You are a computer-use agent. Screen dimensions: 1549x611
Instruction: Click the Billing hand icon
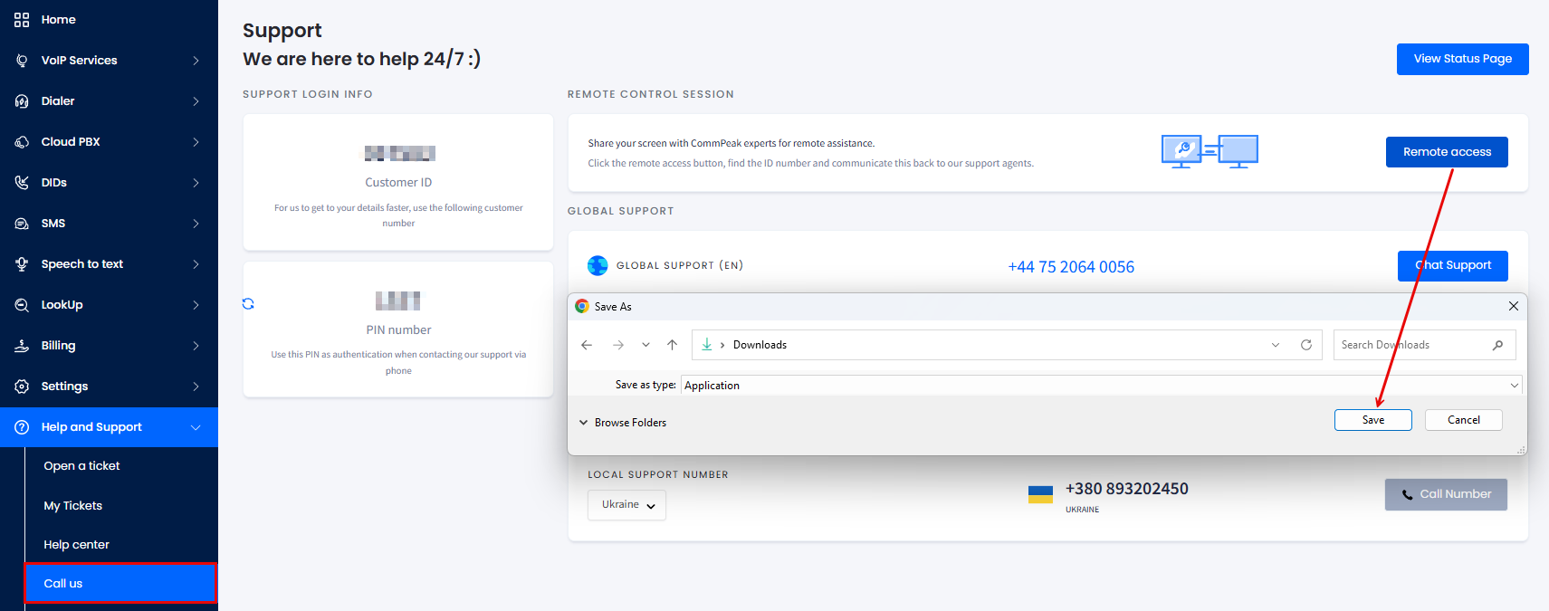22,346
